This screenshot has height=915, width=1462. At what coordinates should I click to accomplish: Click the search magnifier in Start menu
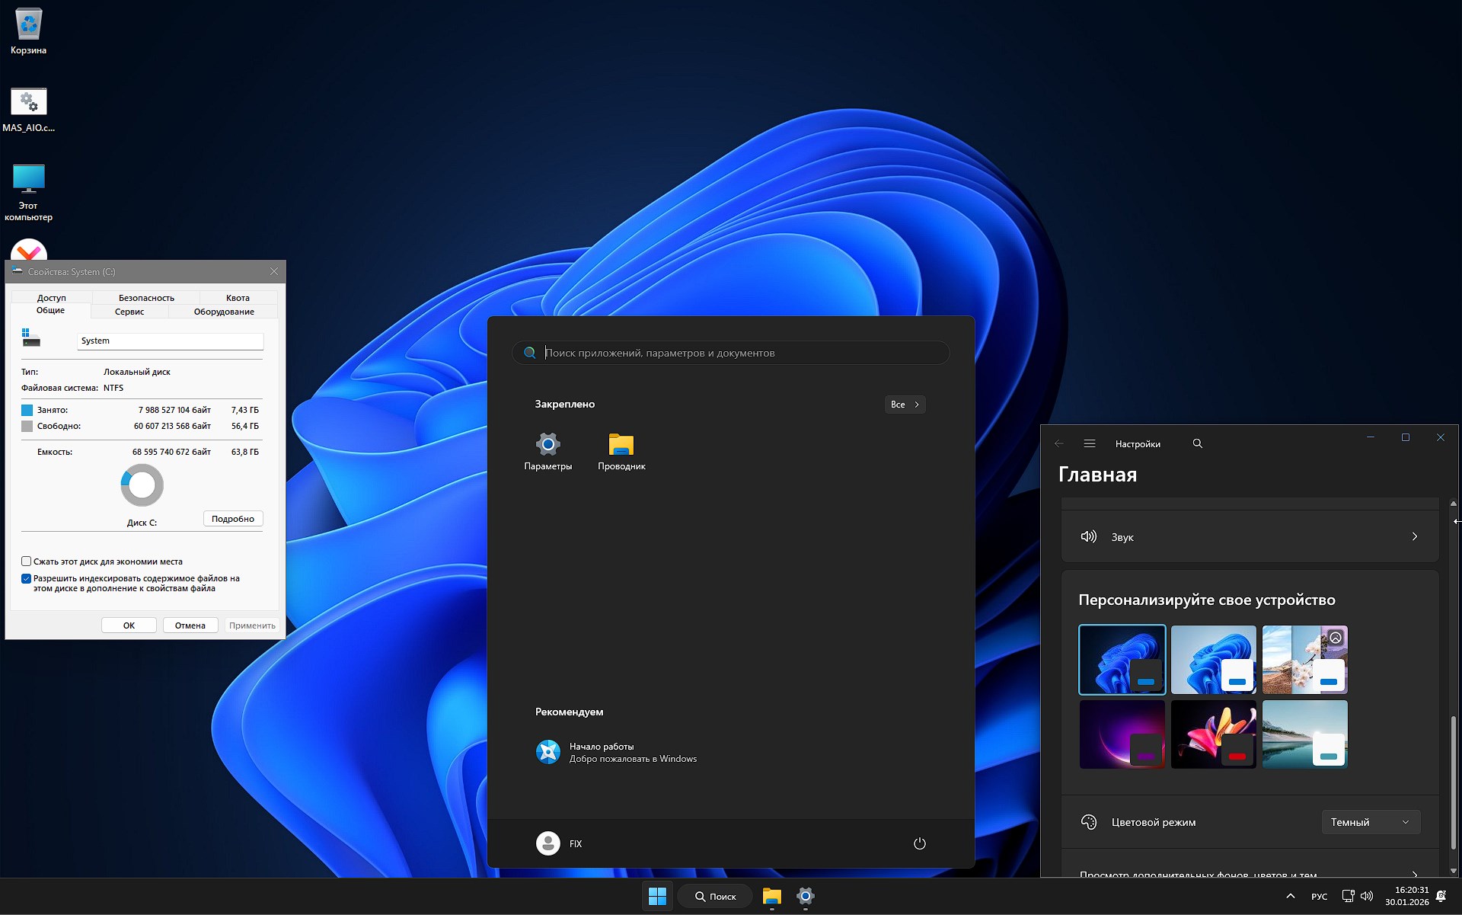530,353
